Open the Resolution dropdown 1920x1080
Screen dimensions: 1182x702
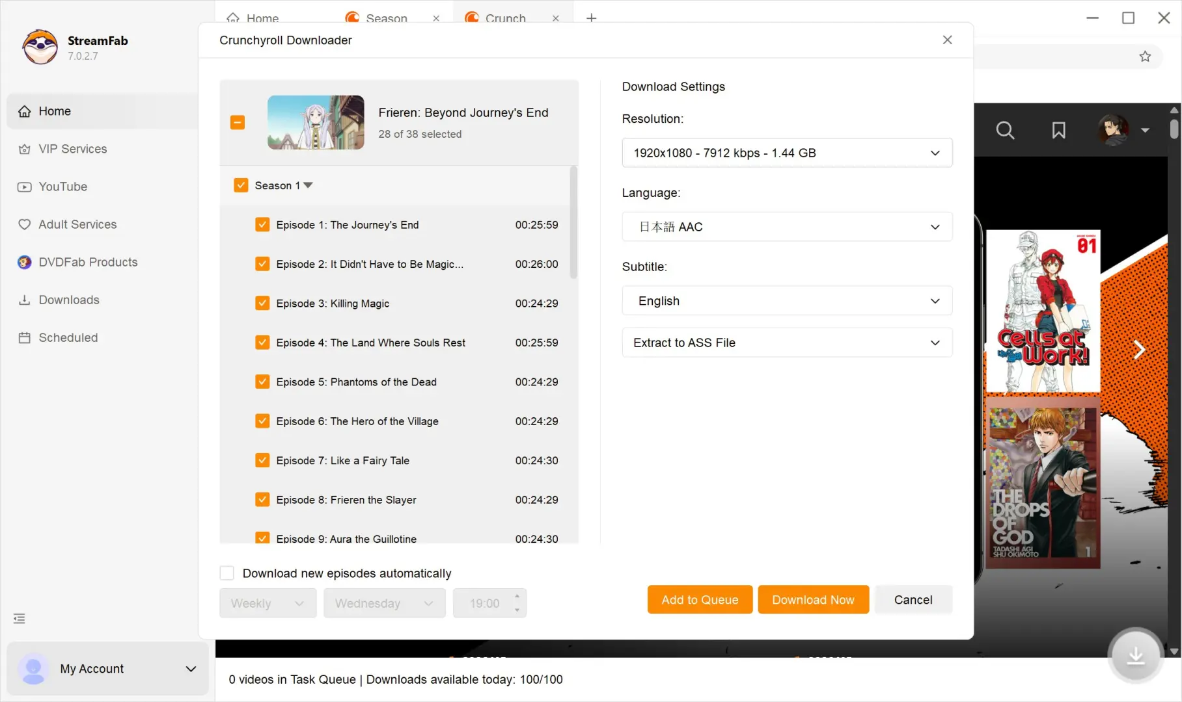click(787, 153)
